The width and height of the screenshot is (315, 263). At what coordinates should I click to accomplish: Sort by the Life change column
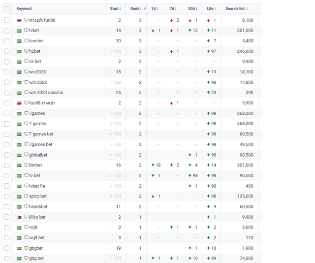[211, 9]
